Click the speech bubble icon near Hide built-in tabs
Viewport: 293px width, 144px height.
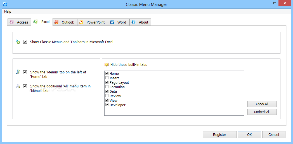tap(107, 65)
